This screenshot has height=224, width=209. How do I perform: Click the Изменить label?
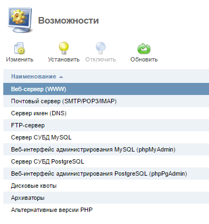tap(20, 59)
